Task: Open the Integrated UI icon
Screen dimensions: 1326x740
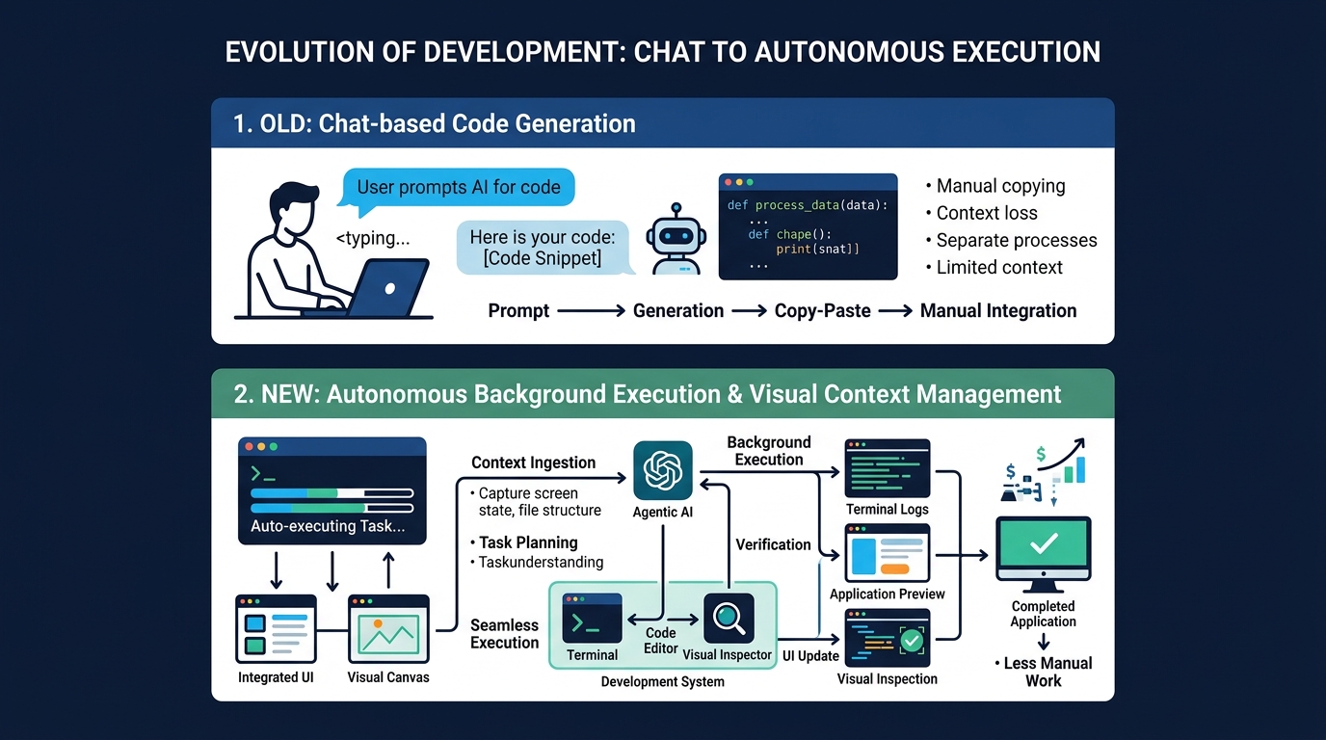Action: pos(276,629)
